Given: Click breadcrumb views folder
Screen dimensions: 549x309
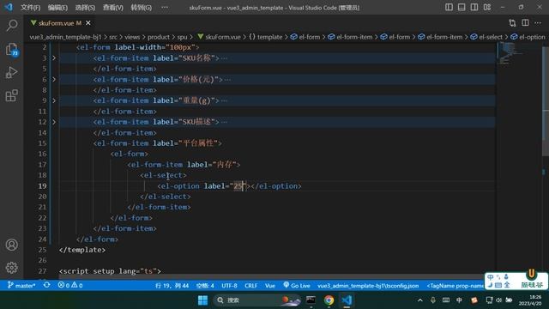Looking at the screenshot, I should click(x=132, y=37).
